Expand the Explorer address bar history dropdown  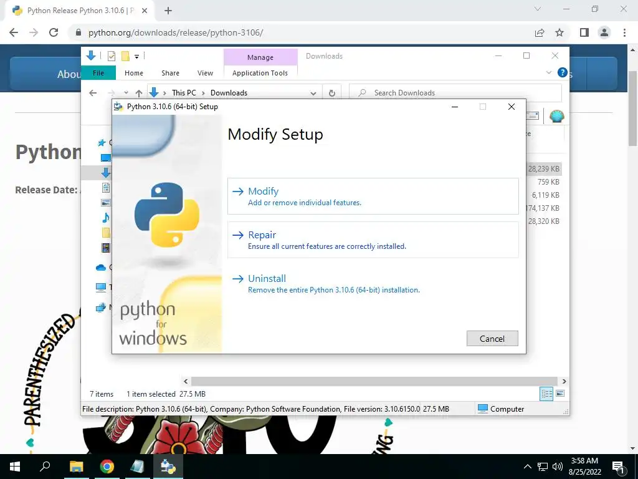pyautogui.click(x=313, y=94)
